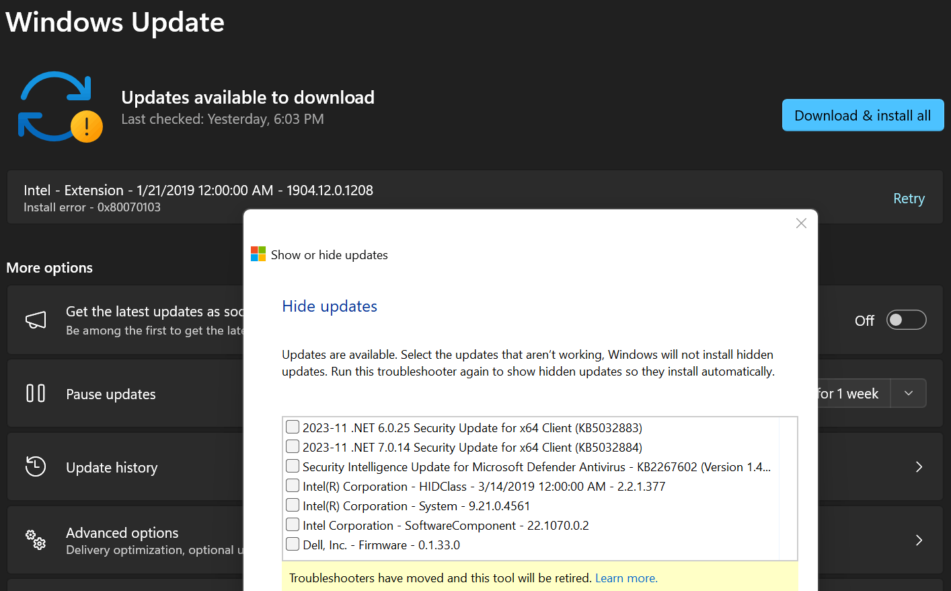Click the Advanced options gears icon

pyautogui.click(x=36, y=539)
